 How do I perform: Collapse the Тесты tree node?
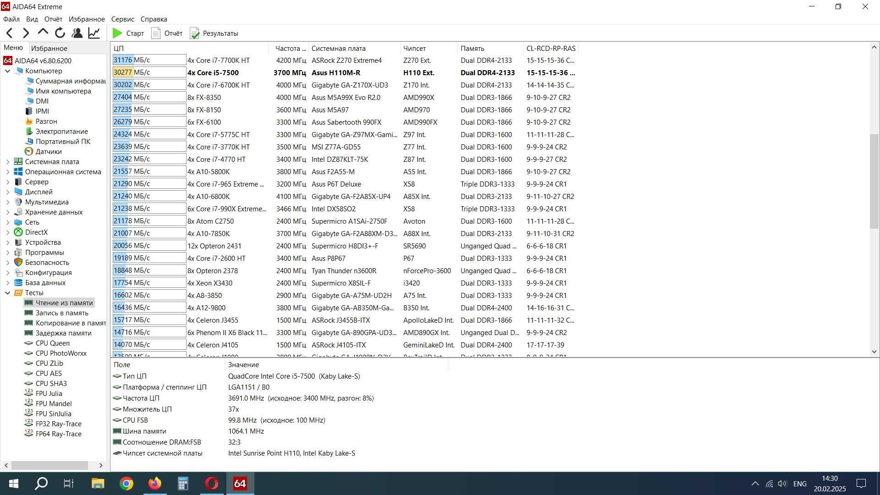click(x=7, y=293)
